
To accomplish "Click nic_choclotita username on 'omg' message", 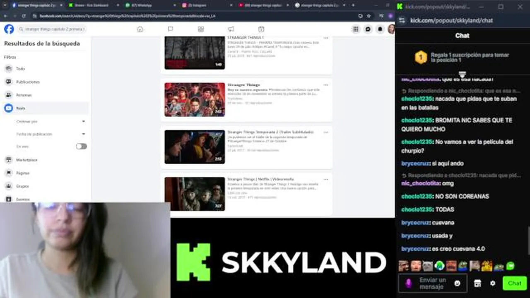I will coord(419,183).
